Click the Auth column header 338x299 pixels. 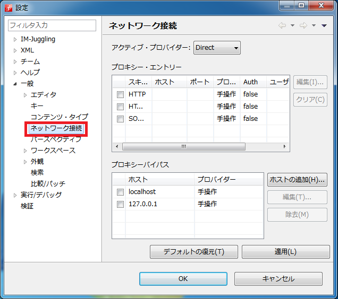pos(253,82)
